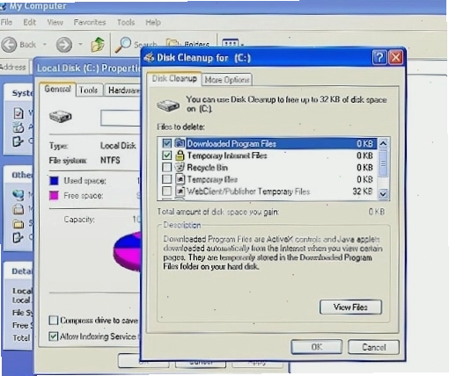Uncheck Downloaded Program Files checkbox
The width and height of the screenshot is (449, 376).
click(x=166, y=143)
